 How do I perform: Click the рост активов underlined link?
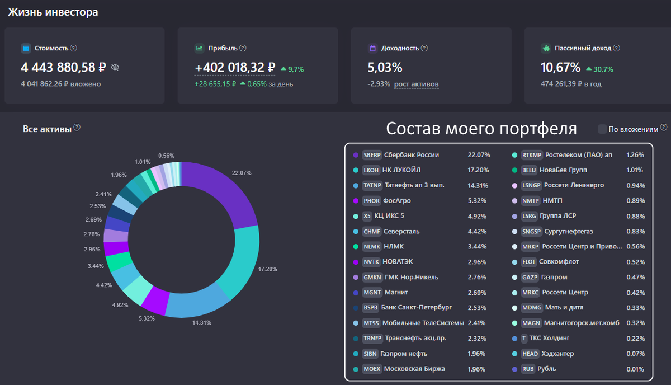point(417,84)
